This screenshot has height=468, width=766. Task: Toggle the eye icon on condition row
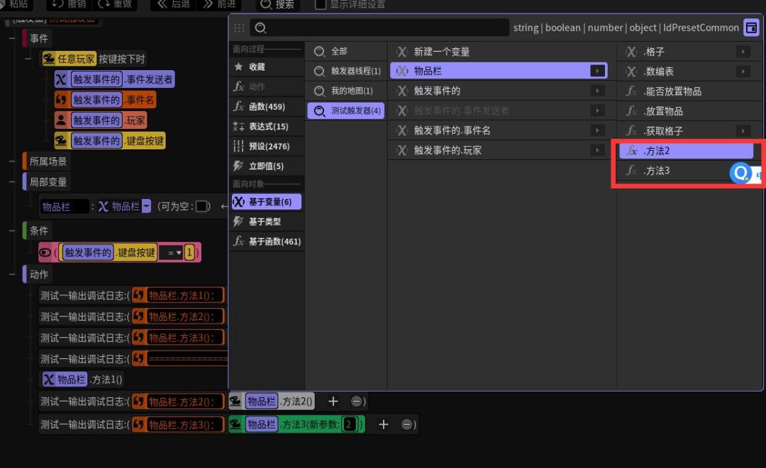pyautogui.click(x=45, y=253)
